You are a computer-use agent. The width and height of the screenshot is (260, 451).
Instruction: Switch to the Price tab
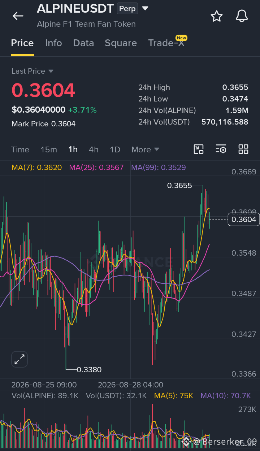click(22, 43)
